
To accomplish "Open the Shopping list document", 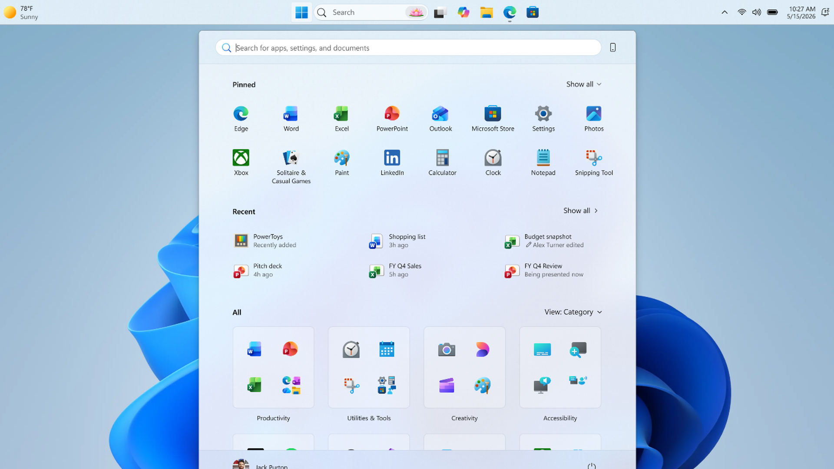I will (398, 241).
